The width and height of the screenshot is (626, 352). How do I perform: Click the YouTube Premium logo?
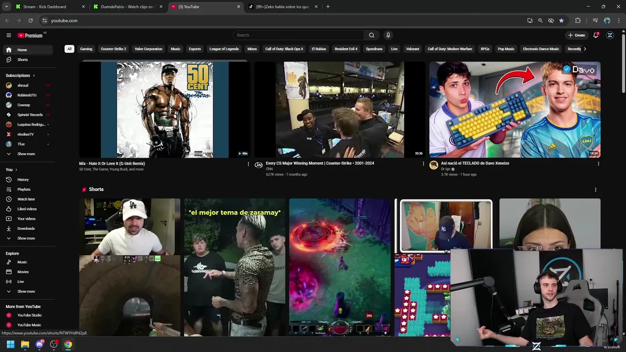tap(30, 35)
